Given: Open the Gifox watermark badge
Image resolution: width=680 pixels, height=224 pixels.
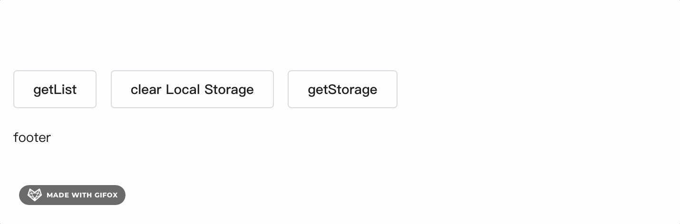Looking at the screenshot, I should point(72,195).
